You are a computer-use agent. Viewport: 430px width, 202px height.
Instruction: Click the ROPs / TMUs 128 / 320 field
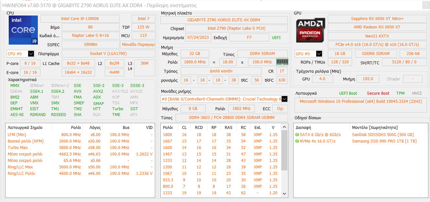(340, 62)
